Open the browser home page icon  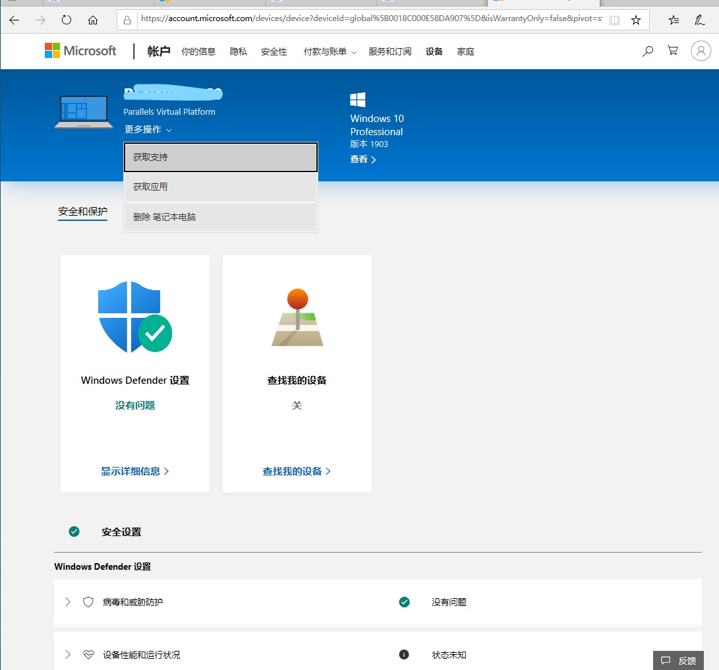tap(93, 20)
